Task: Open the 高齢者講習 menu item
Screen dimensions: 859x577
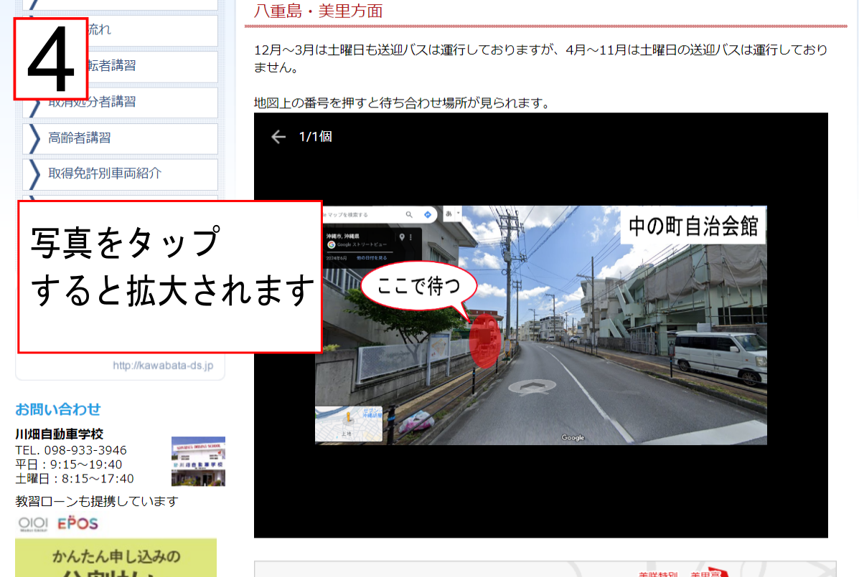Action: pyautogui.click(x=120, y=138)
